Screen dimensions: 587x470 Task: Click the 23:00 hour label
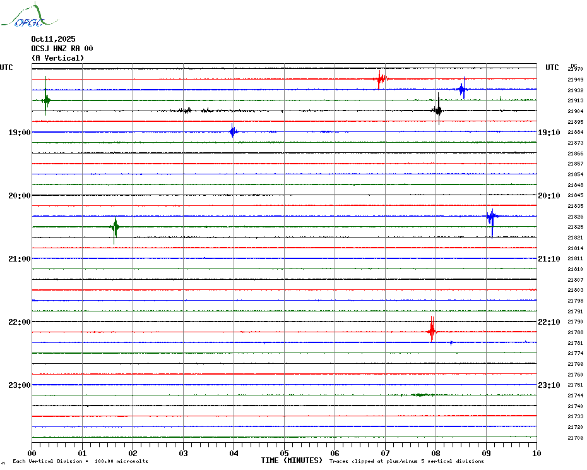[x=20, y=385]
